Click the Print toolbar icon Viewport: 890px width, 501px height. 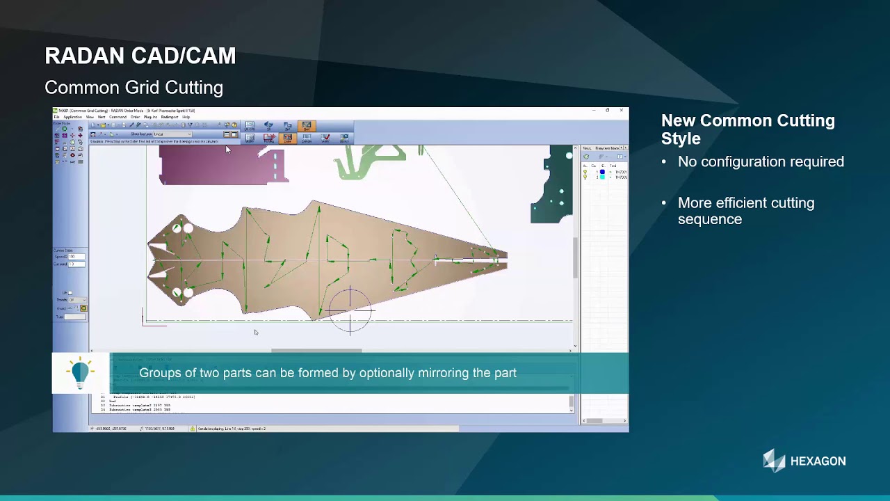(x=123, y=125)
